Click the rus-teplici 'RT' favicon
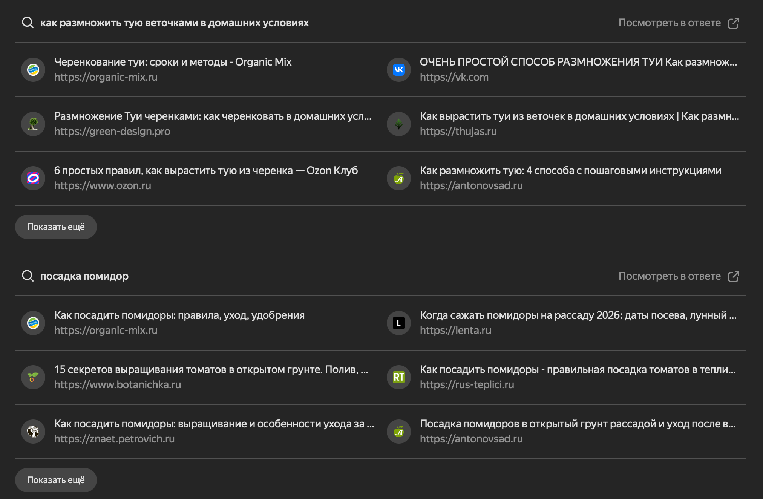763x499 pixels. pos(399,377)
